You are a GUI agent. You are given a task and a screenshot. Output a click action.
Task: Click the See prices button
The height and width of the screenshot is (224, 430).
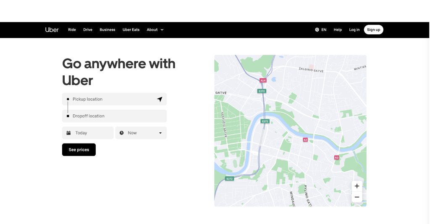(x=79, y=149)
